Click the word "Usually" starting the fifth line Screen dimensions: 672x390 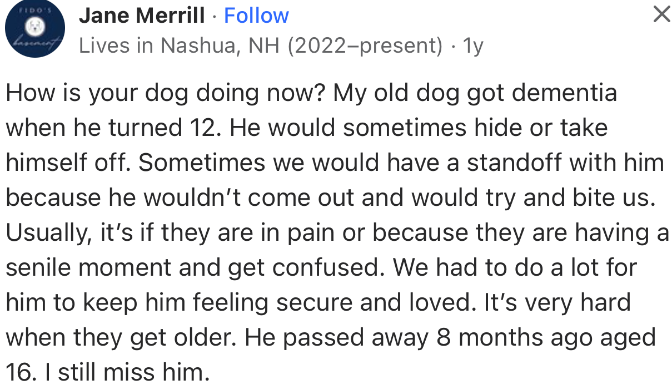pyautogui.click(x=48, y=233)
